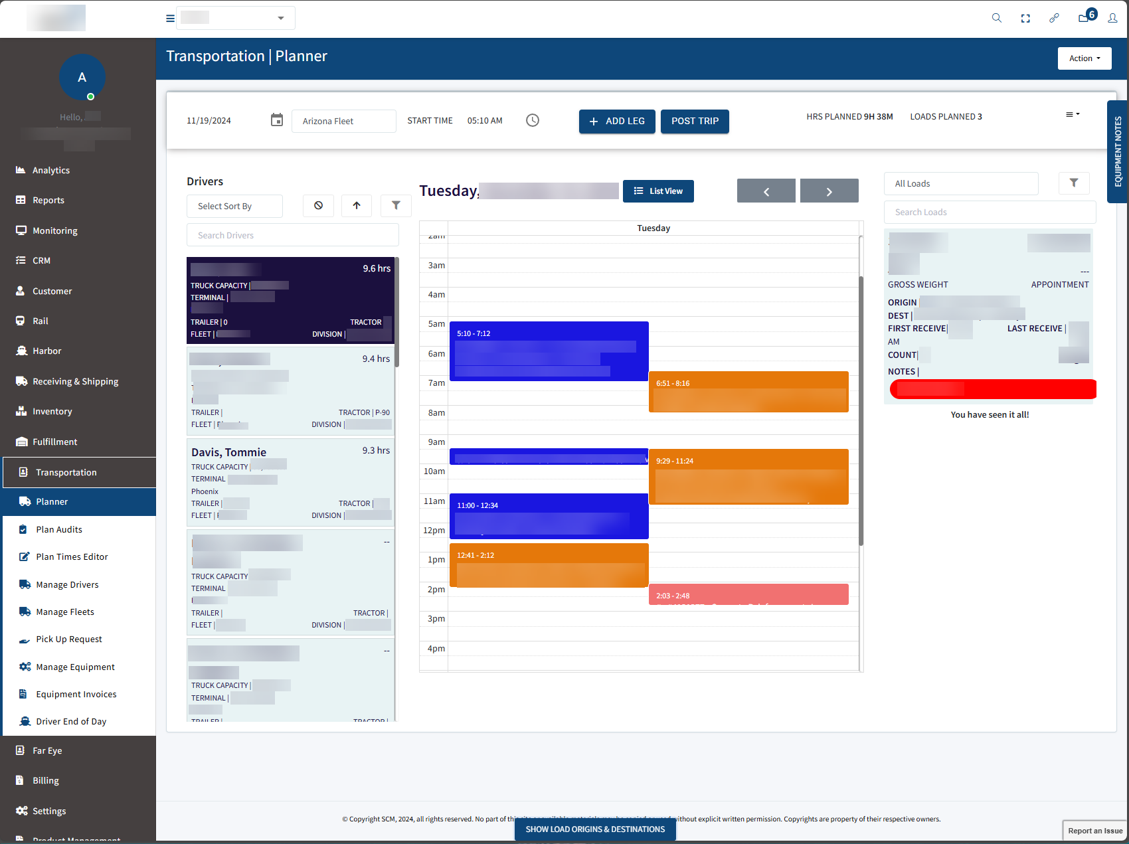Click the calendar vertical scrollbar
This screenshot has width=1129, height=844.
[861, 410]
